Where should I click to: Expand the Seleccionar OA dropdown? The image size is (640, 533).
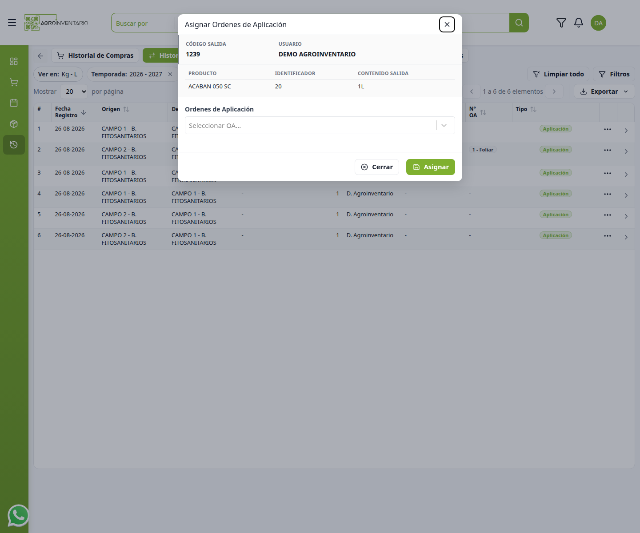(320, 125)
